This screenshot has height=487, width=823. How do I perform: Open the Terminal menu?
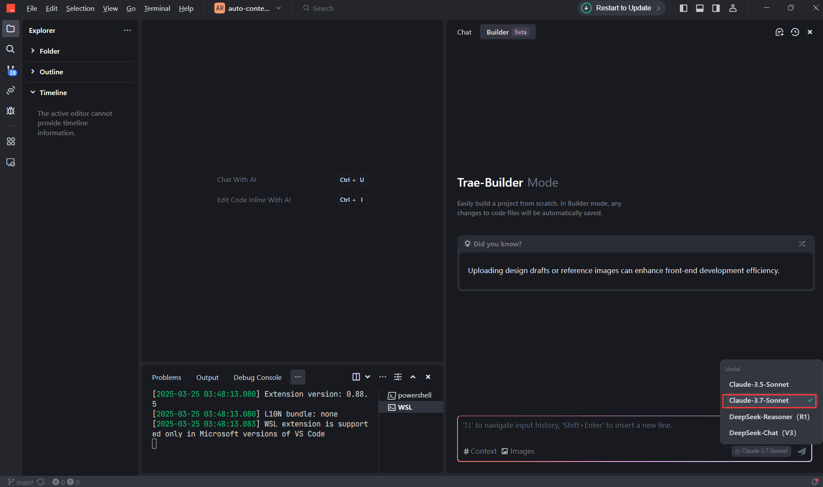157,8
